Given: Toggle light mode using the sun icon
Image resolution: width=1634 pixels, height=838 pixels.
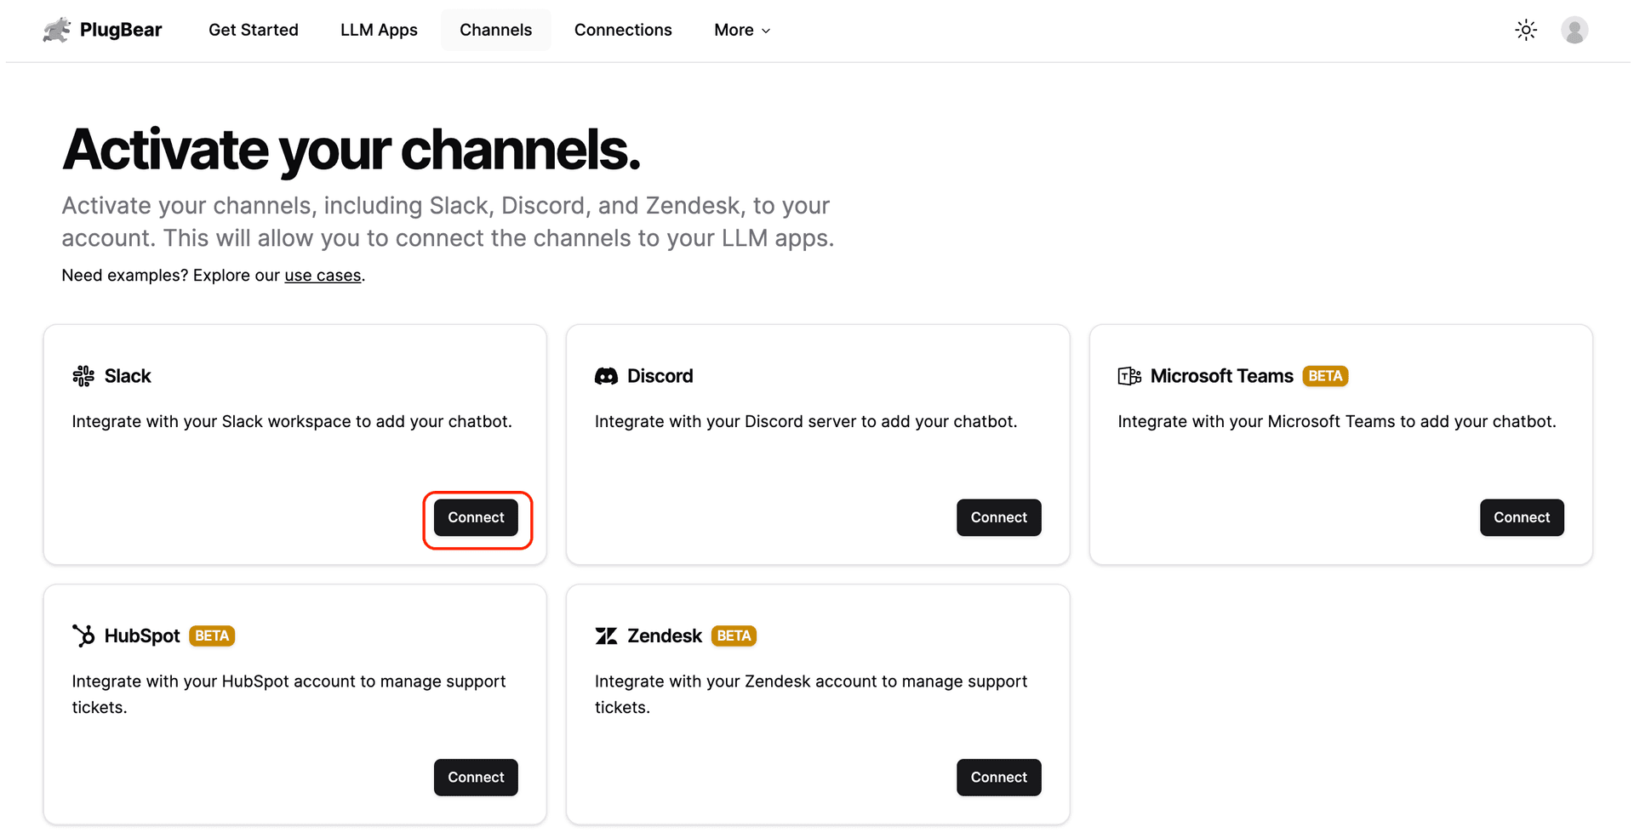Looking at the screenshot, I should (1526, 30).
